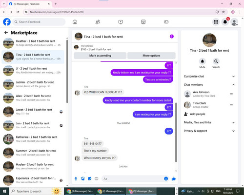
Task: Reload the page with browser refresh
Action: point(18,12)
